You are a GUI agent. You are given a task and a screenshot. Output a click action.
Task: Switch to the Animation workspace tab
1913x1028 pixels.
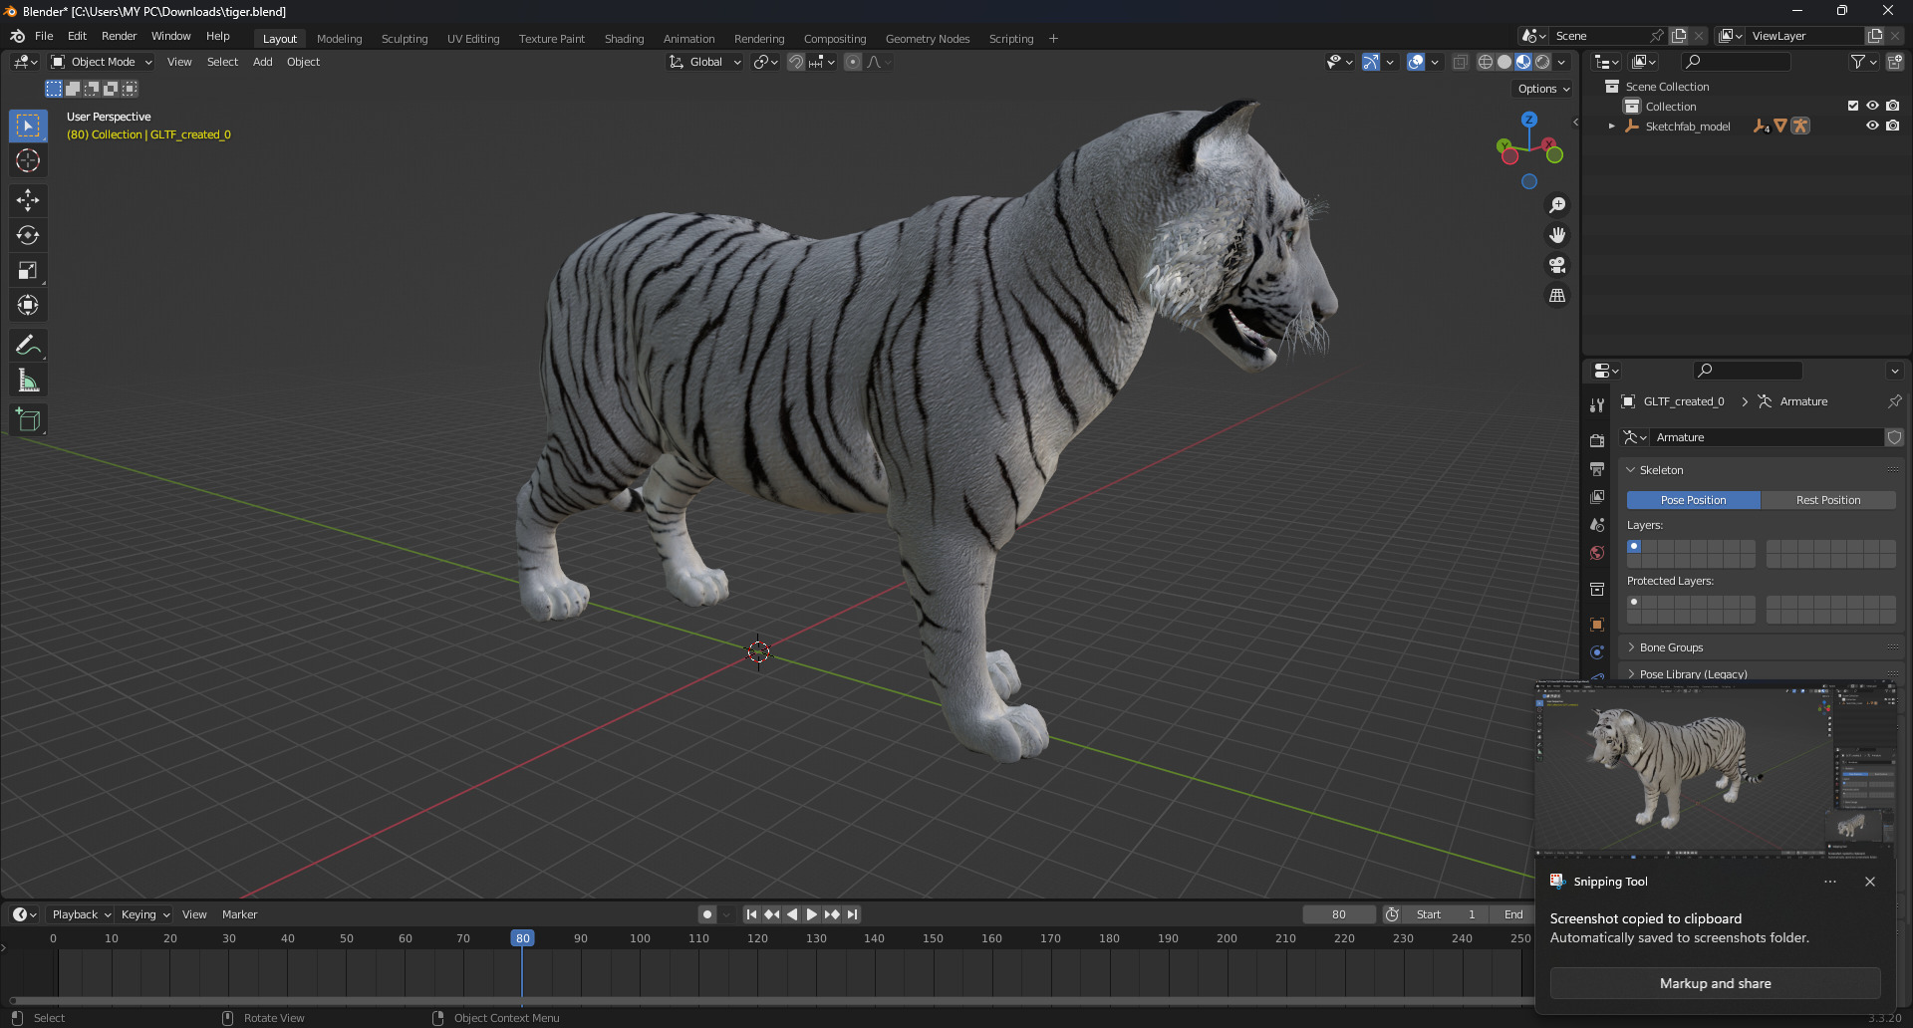[688, 39]
